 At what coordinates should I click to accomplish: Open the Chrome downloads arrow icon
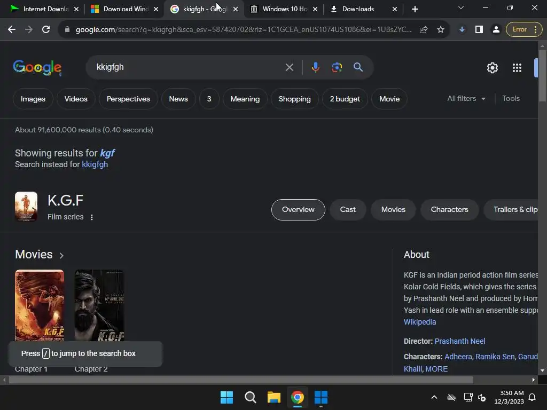[462, 30]
